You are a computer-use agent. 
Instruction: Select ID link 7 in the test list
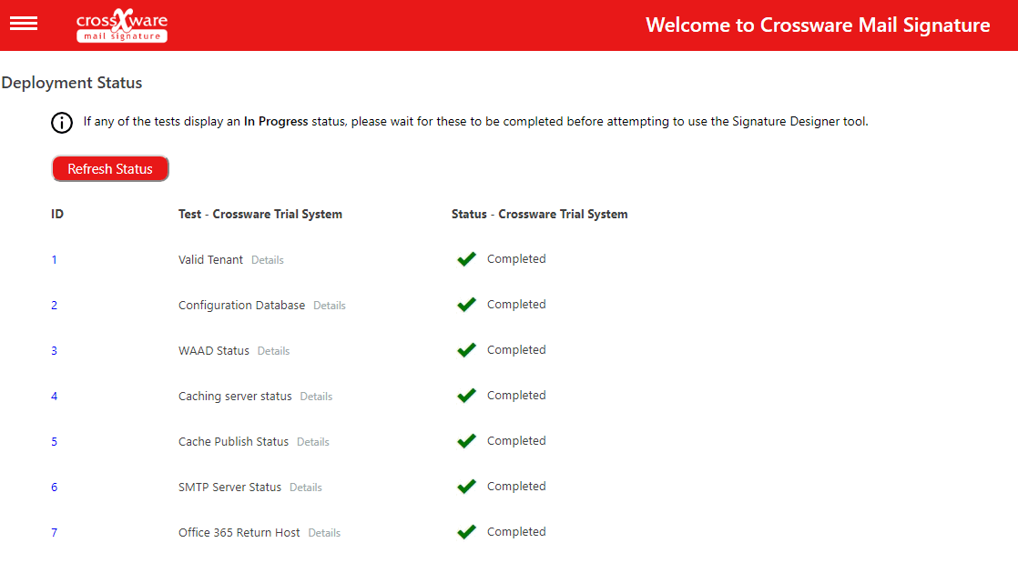tap(54, 532)
